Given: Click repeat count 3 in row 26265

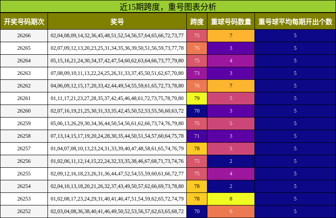Looking at the screenshot, I should pos(231,48).
